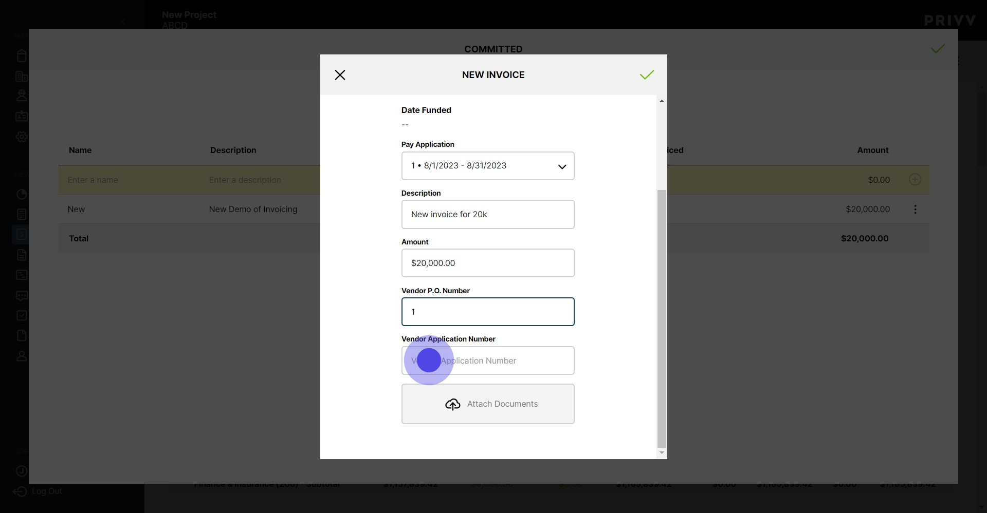The image size is (987, 513).
Task: Open the lined document sidebar icon
Action: coord(22,255)
